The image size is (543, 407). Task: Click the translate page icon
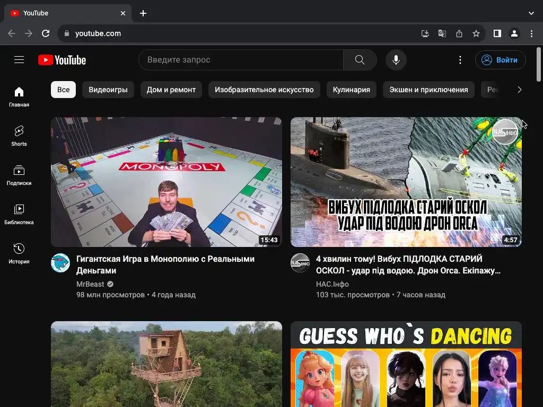[x=442, y=33]
